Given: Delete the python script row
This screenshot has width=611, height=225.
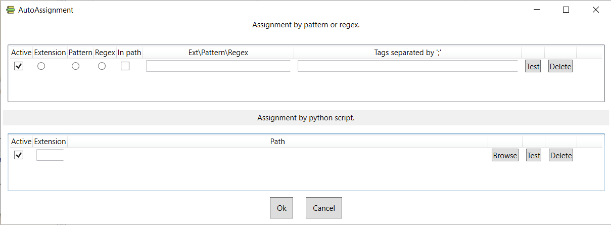Looking at the screenshot, I should coord(560,155).
